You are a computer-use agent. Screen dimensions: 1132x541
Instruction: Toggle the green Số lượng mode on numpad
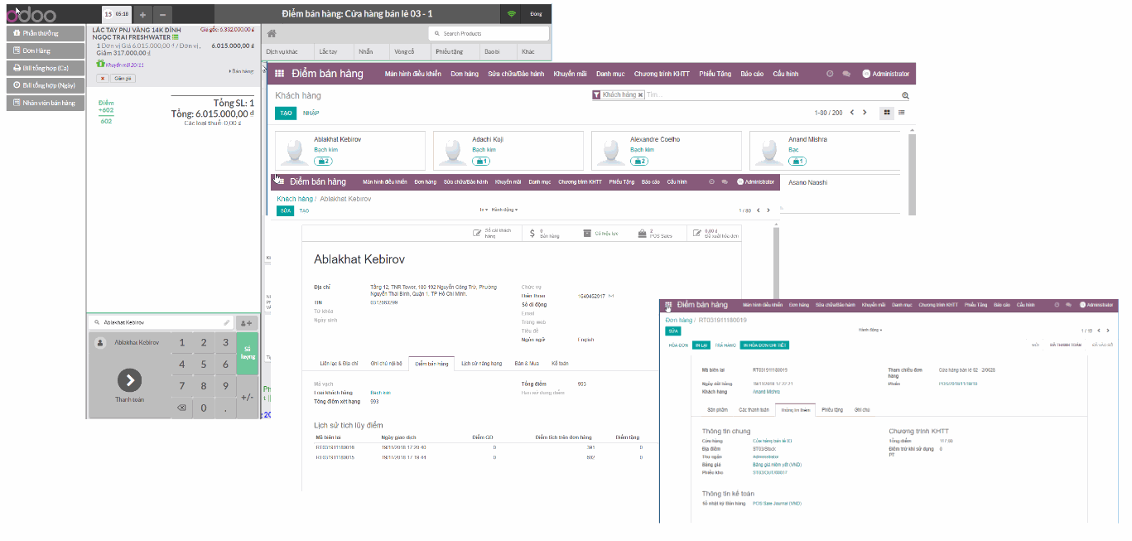247,354
